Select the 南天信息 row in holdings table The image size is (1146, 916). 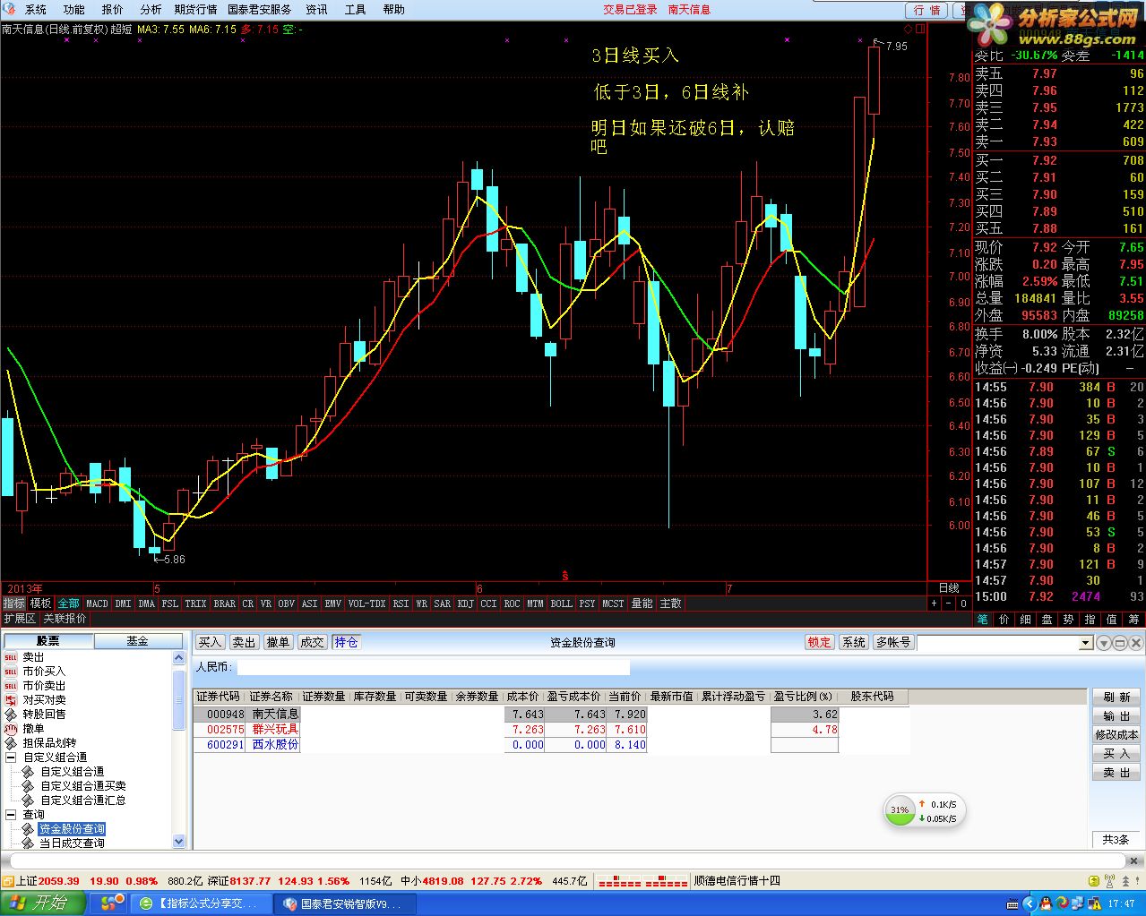[551, 715]
